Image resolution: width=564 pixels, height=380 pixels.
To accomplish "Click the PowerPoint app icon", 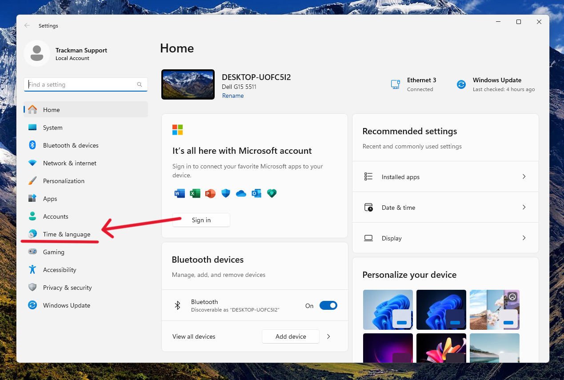I will pos(210,193).
